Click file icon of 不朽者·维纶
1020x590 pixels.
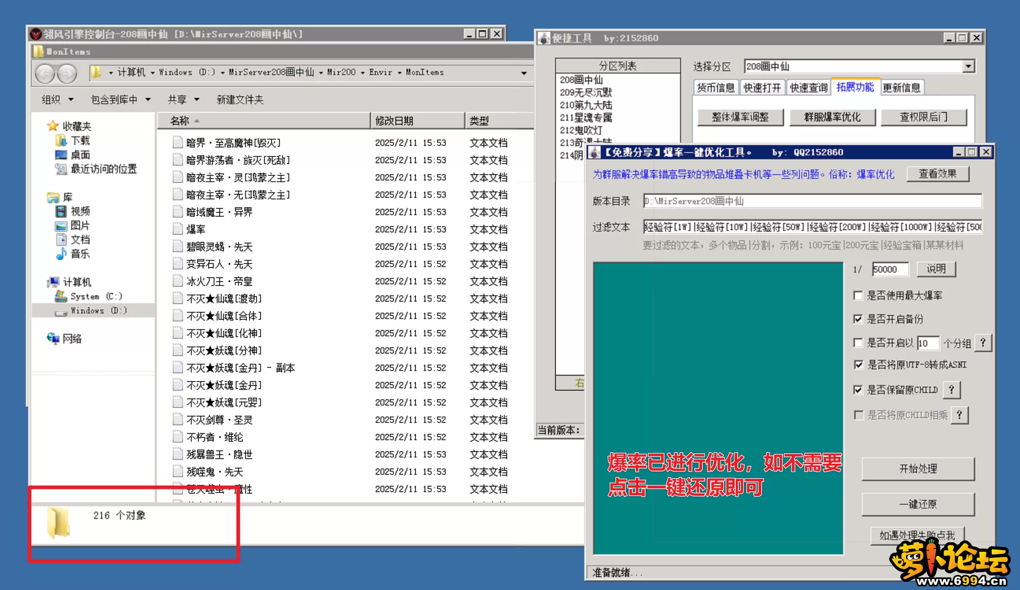point(178,437)
